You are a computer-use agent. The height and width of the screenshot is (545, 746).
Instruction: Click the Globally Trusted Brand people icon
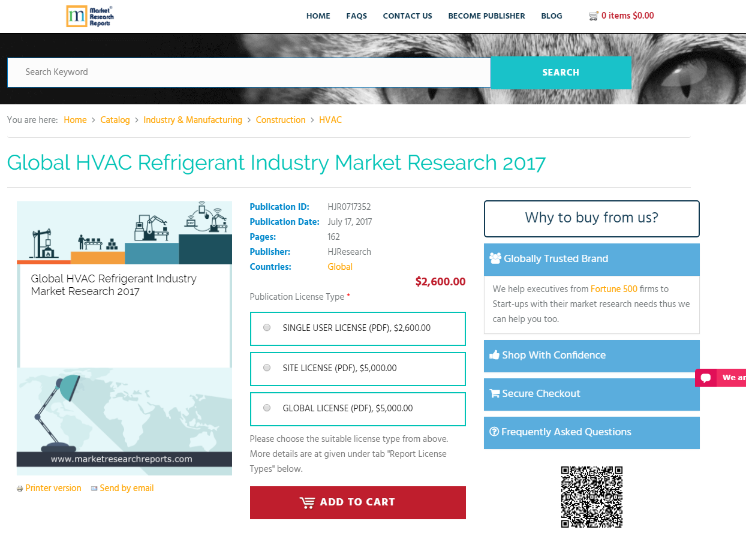tap(495, 257)
